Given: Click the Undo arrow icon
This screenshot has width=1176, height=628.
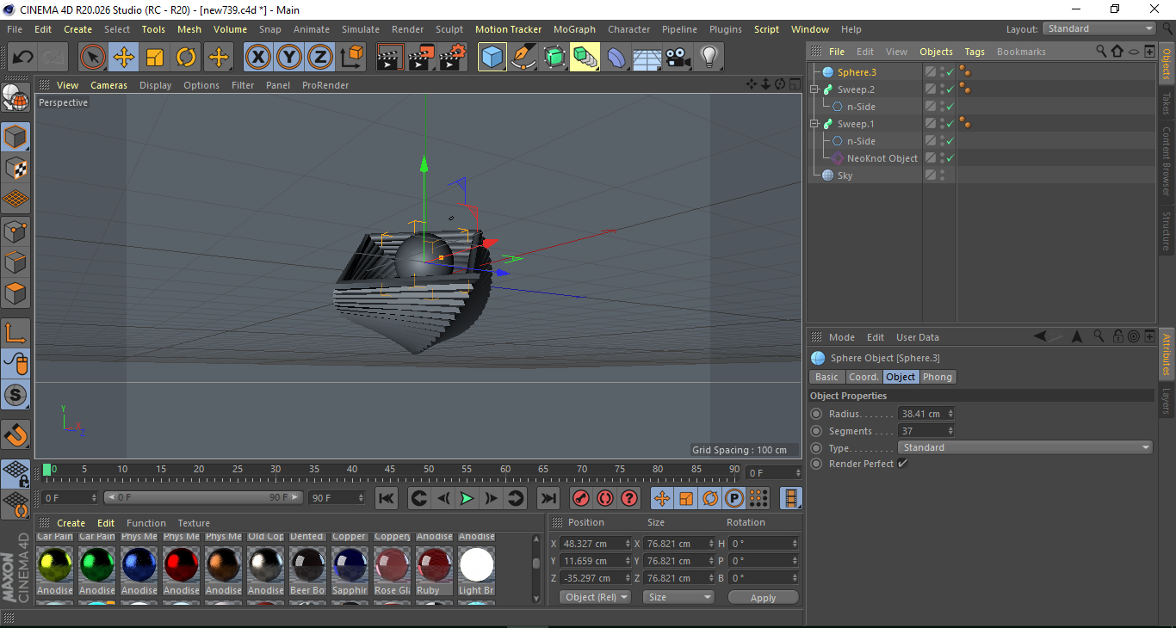Looking at the screenshot, I should [x=22, y=58].
